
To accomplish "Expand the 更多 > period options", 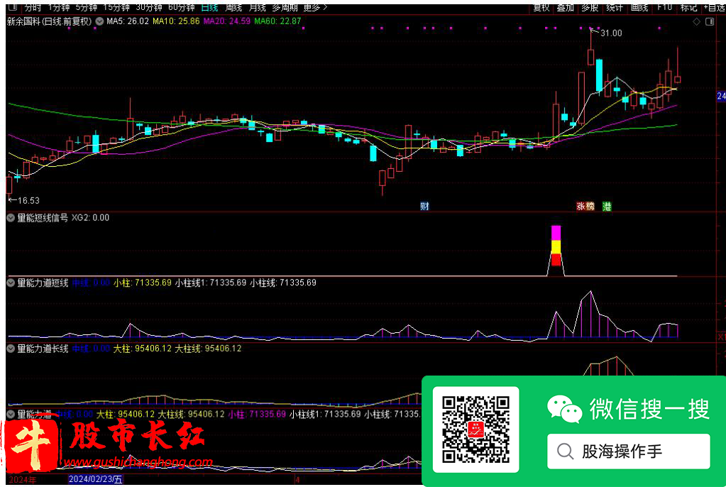I will coord(315,7).
